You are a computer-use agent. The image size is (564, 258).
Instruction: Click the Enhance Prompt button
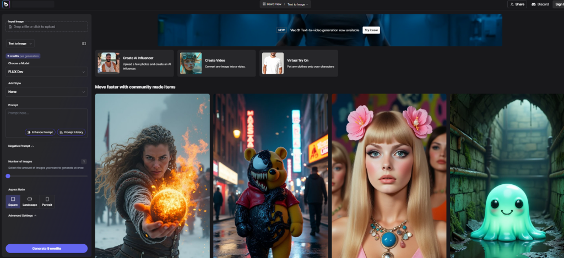click(40, 132)
